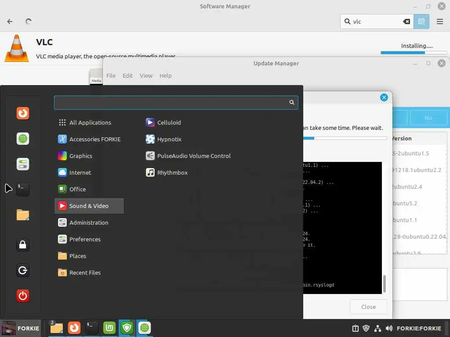
Task: Select the All Applications category
Action: pos(89,123)
